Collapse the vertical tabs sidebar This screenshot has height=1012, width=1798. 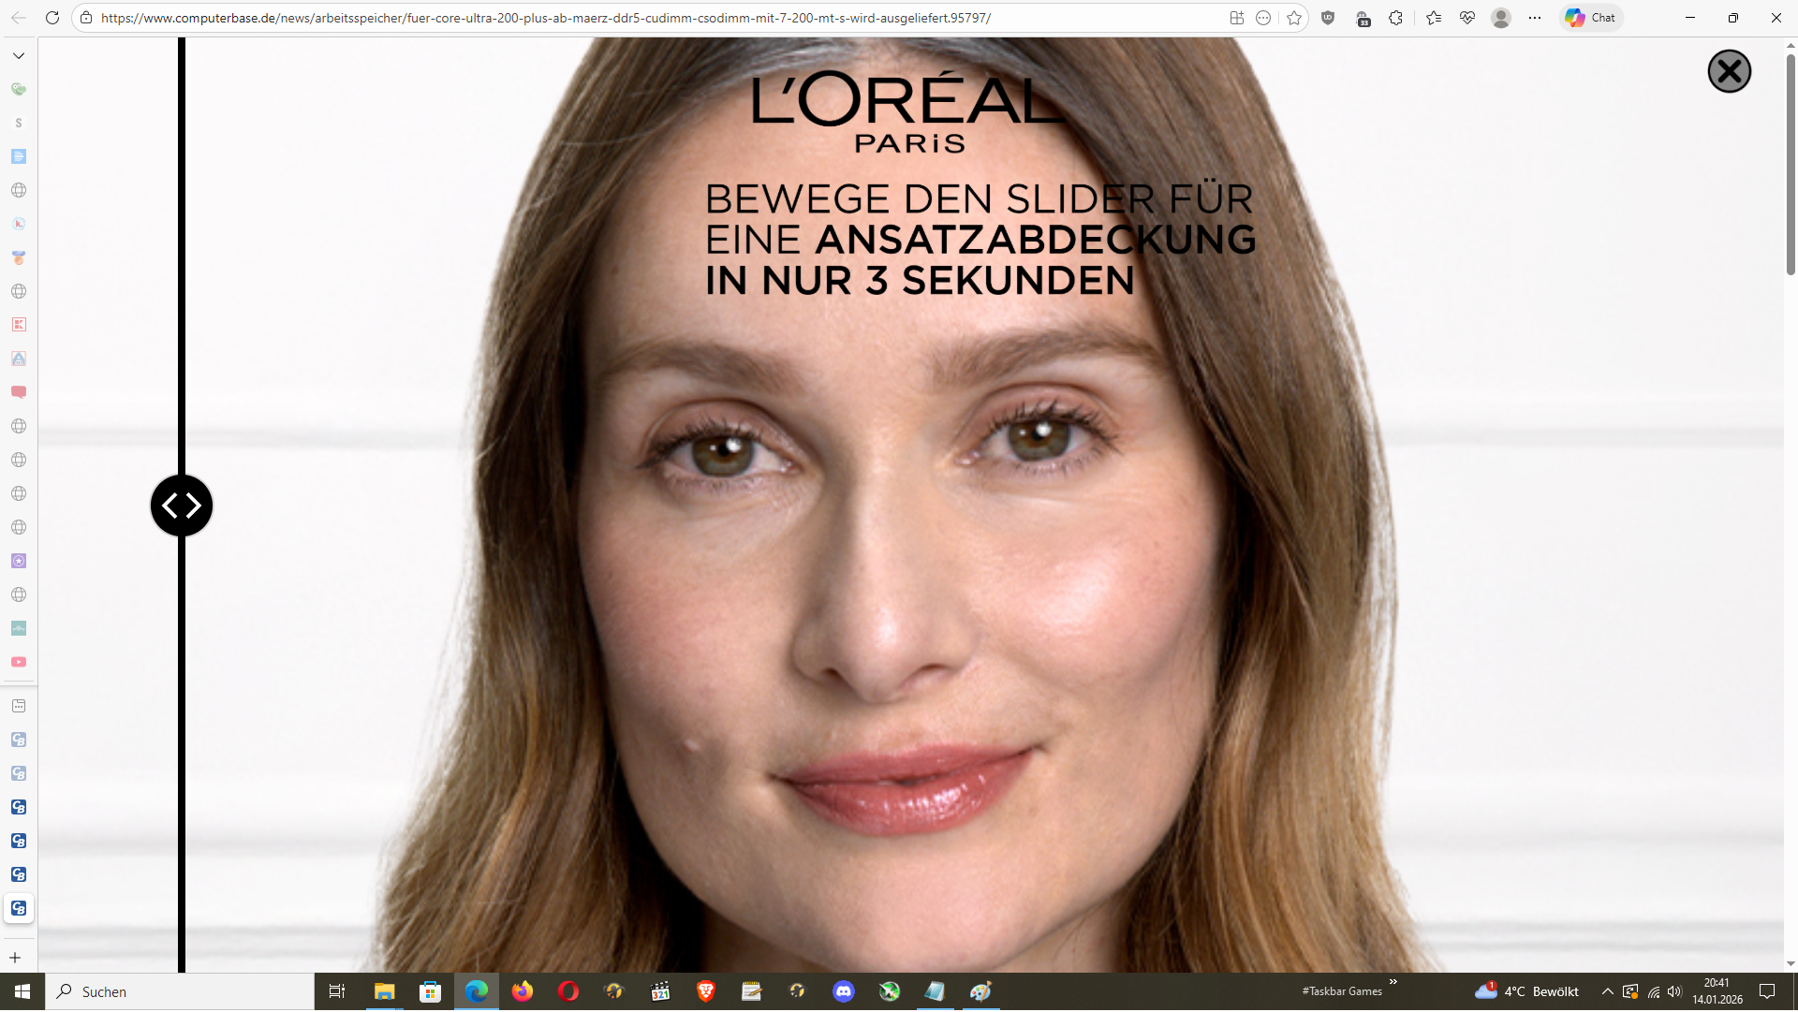coord(19,55)
